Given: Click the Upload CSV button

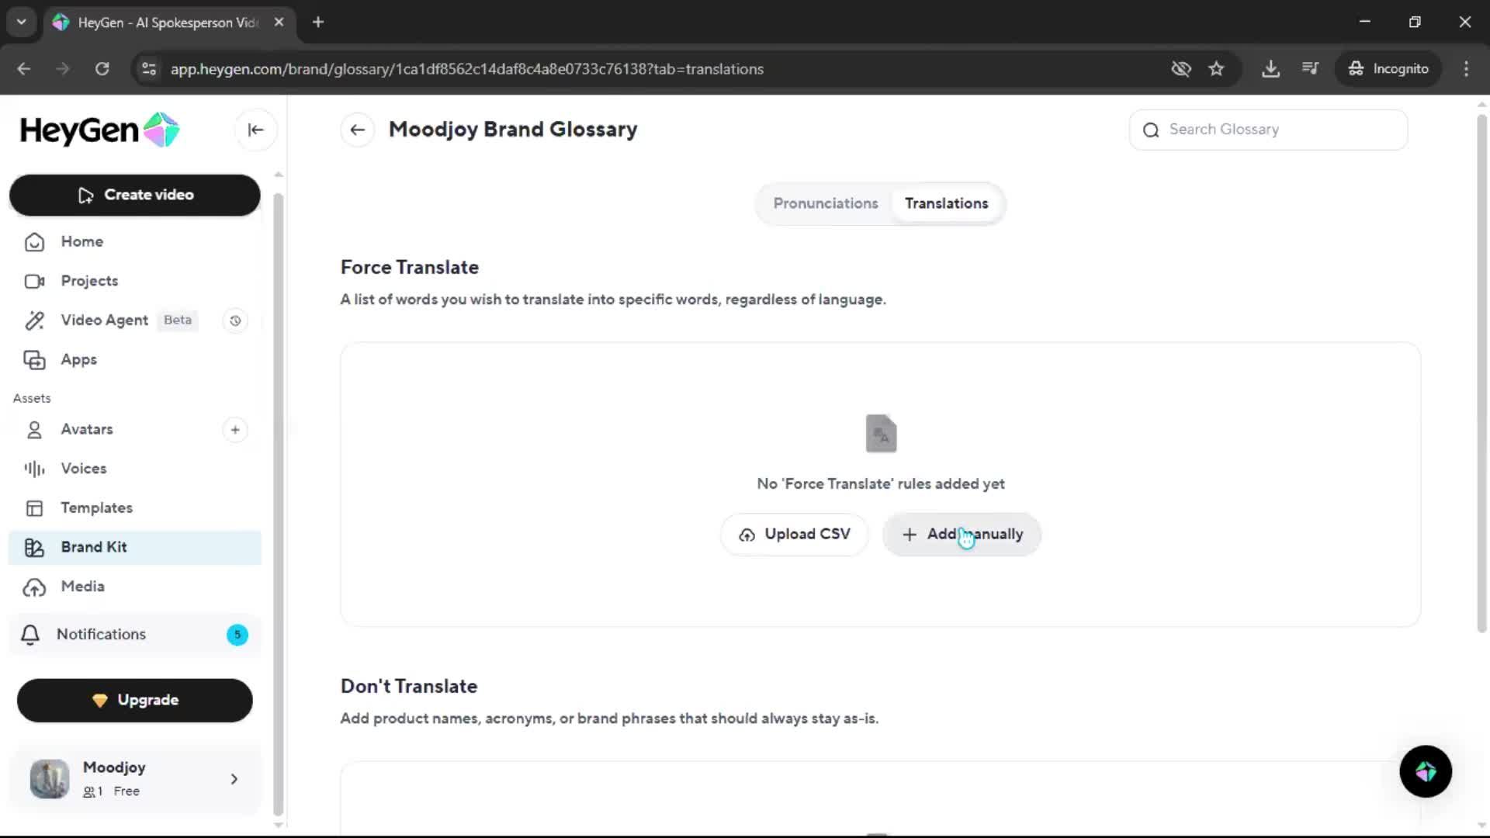Looking at the screenshot, I should coord(794,535).
